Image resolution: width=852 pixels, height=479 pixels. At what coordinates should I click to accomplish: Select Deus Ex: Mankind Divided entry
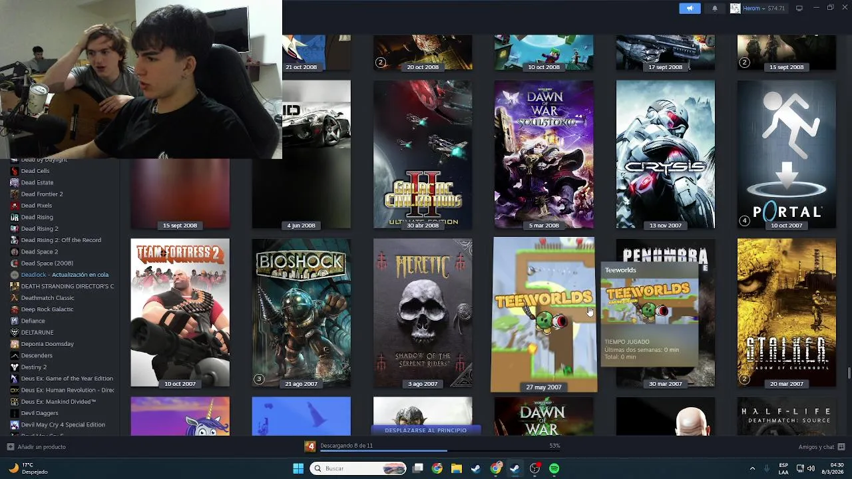pyautogui.click(x=59, y=402)
